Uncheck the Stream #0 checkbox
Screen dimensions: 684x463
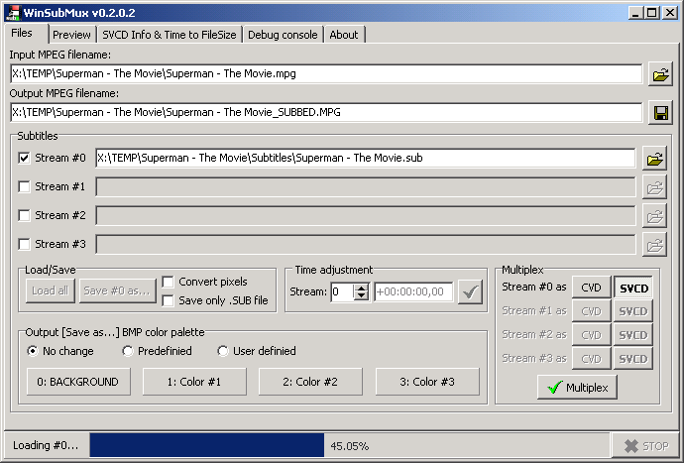click(x=25, y=158)
